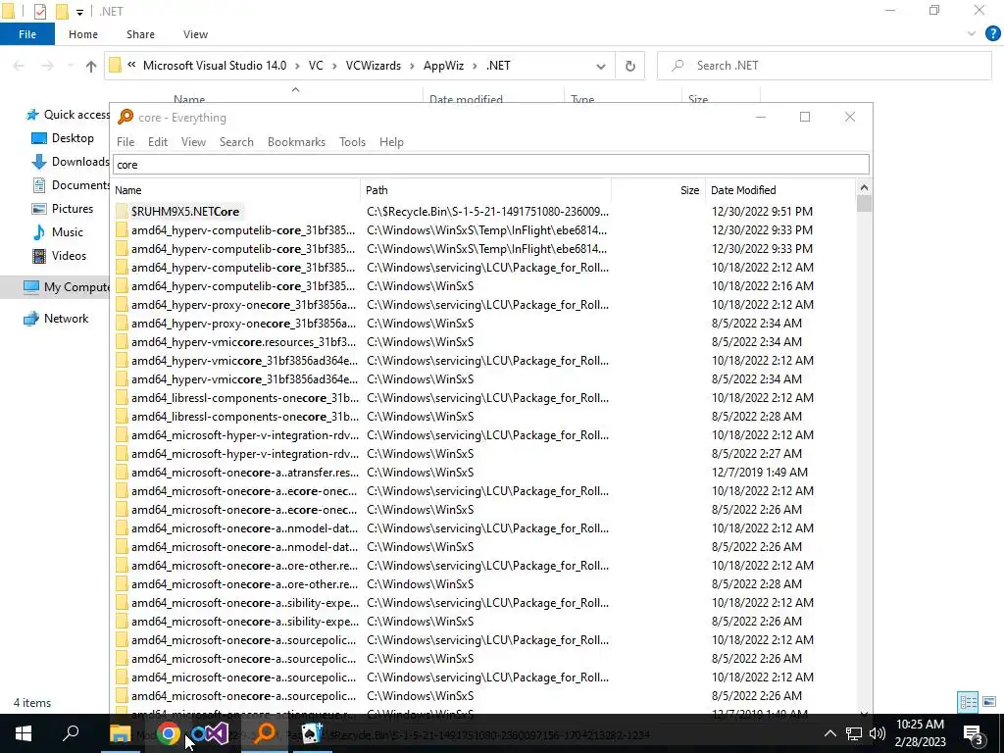Sort results by Date Modified column header

pyautogui.click(x=779, y=190)
